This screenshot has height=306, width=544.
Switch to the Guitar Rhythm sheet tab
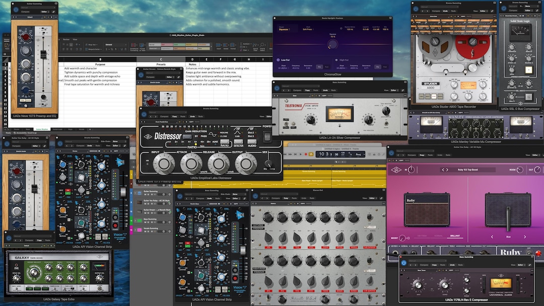pyautogui.click(x=42, y=129)
